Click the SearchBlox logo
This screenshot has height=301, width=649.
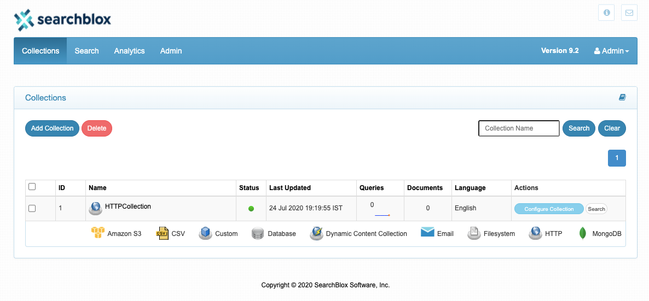(62, 20)
